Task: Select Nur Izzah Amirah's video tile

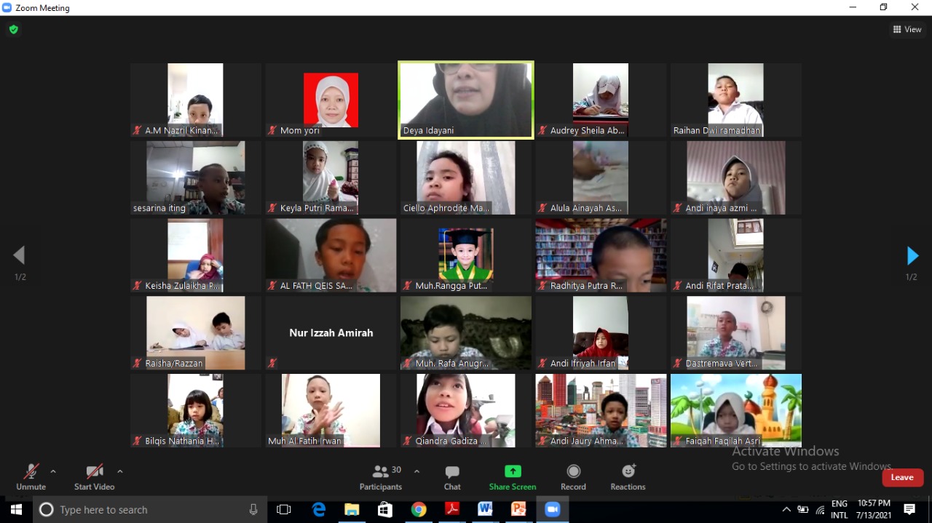Action: pos(331,333)
